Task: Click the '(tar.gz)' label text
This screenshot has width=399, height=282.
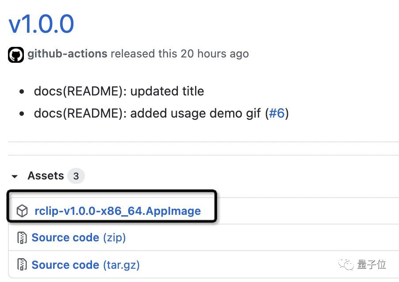Action: tap(121, 265)
